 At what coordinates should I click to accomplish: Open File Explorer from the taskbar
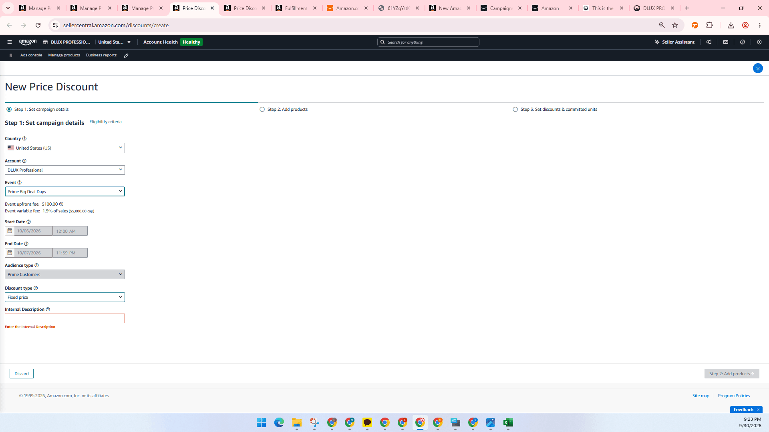pos(297,422)
